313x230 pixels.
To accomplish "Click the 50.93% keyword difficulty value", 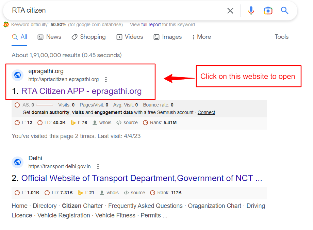I will point(58,24).
